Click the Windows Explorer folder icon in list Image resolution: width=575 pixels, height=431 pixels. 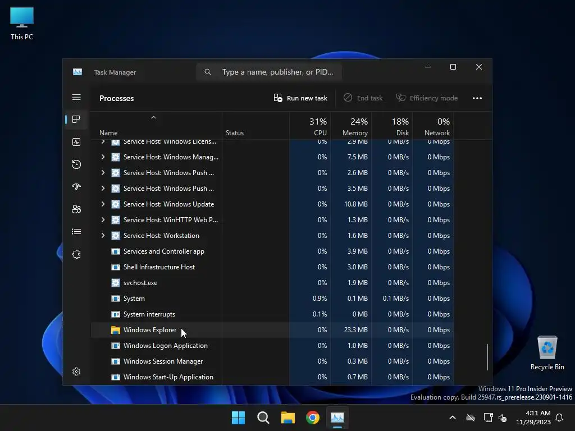click(x=116, y=330)
